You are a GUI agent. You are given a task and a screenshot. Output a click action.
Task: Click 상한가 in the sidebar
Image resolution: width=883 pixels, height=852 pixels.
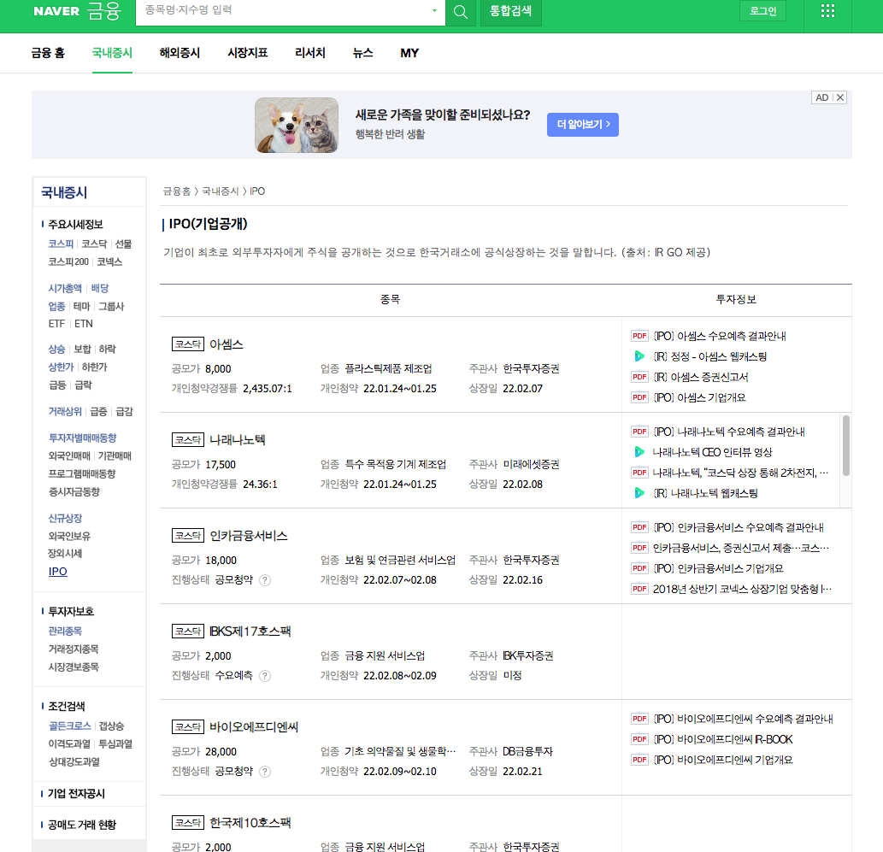61,367
